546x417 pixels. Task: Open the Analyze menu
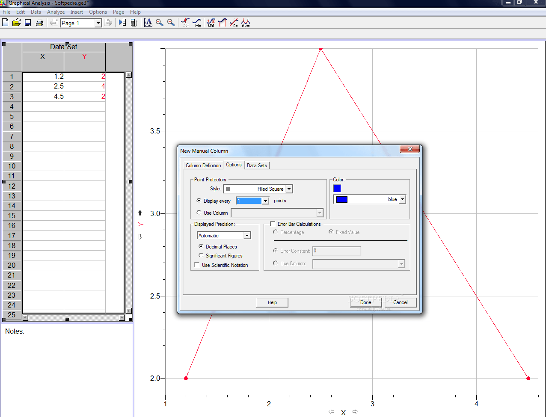click(56, 12)
